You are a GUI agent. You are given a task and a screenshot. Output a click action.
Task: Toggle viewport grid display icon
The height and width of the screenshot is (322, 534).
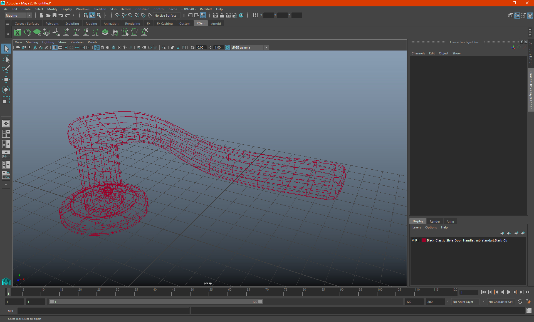click(x=55, y=47)
